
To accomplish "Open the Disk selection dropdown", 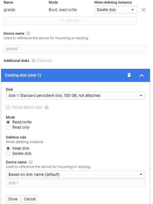I will pos(76,96).
